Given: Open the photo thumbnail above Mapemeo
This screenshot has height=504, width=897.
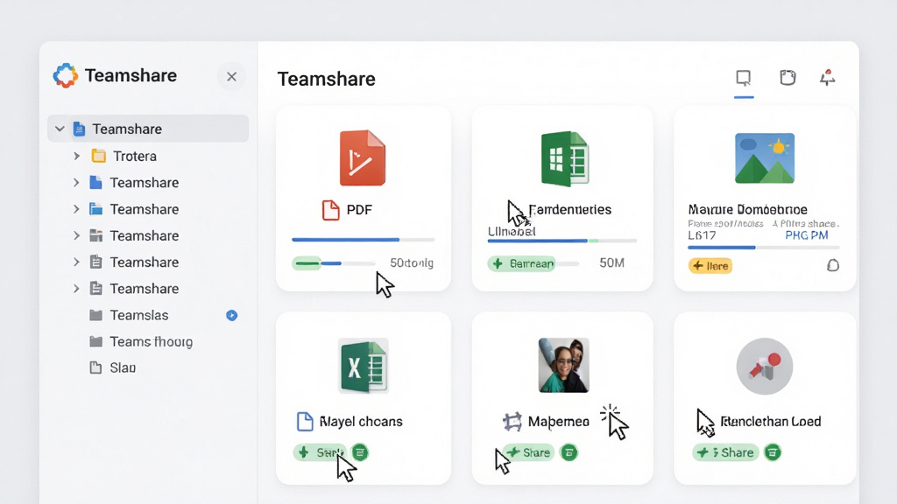Looking at the screenshot, I should pyautogui.click(x=563, y=365).
